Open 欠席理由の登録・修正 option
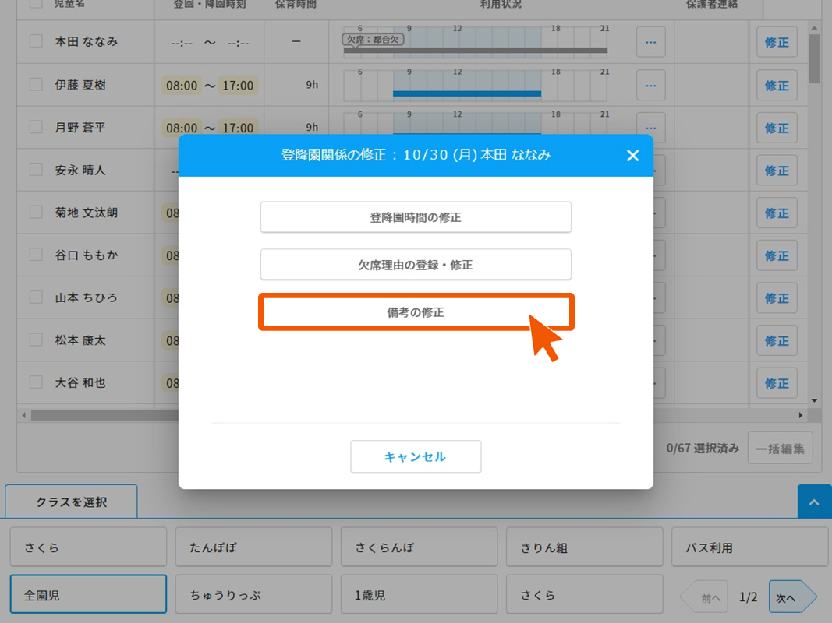 [x=416, y=265]
